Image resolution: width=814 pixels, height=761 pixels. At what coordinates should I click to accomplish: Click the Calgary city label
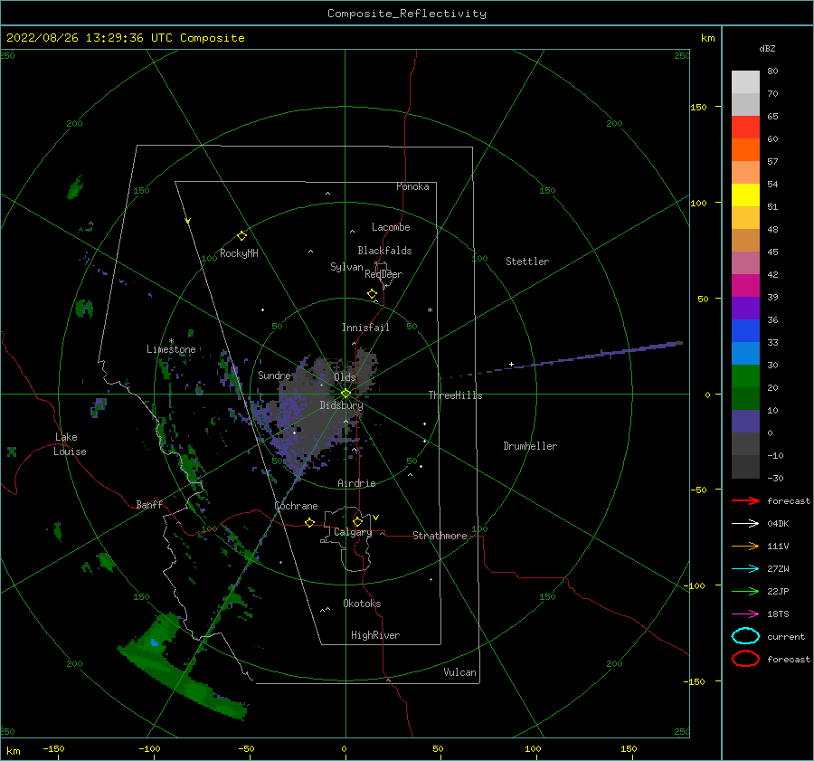353,532
